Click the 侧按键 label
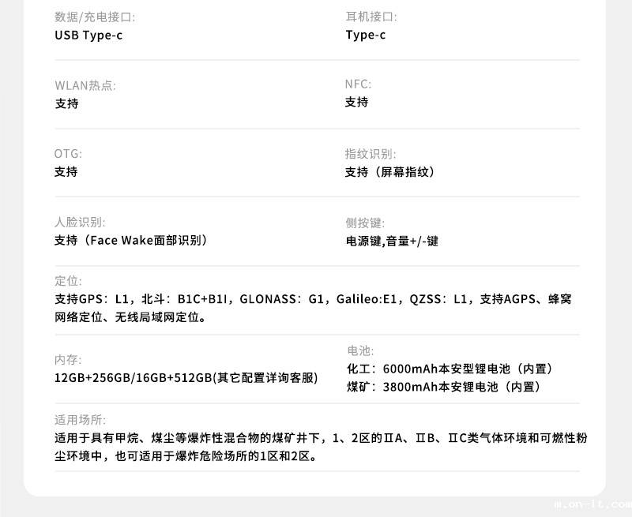632x517 pixels. coord(365,223)
